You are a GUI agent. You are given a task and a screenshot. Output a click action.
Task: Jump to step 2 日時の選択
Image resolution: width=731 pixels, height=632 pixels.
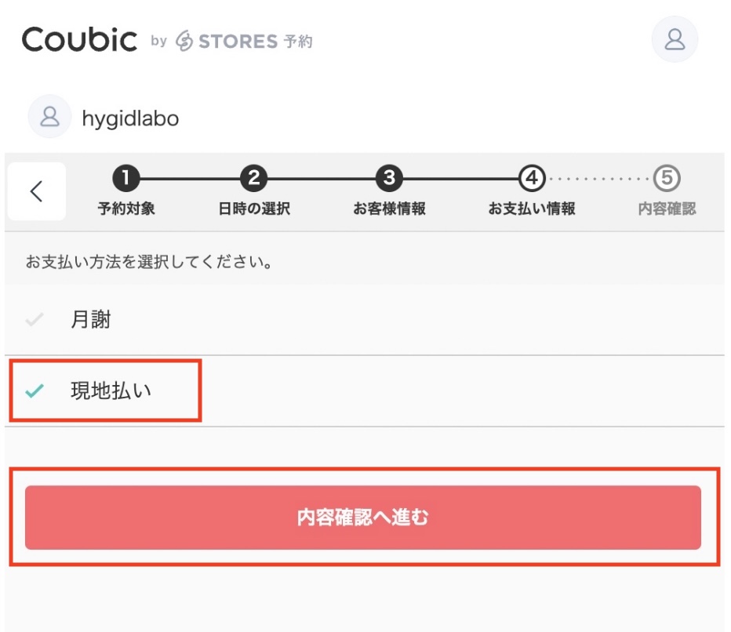tap(253, 179)
